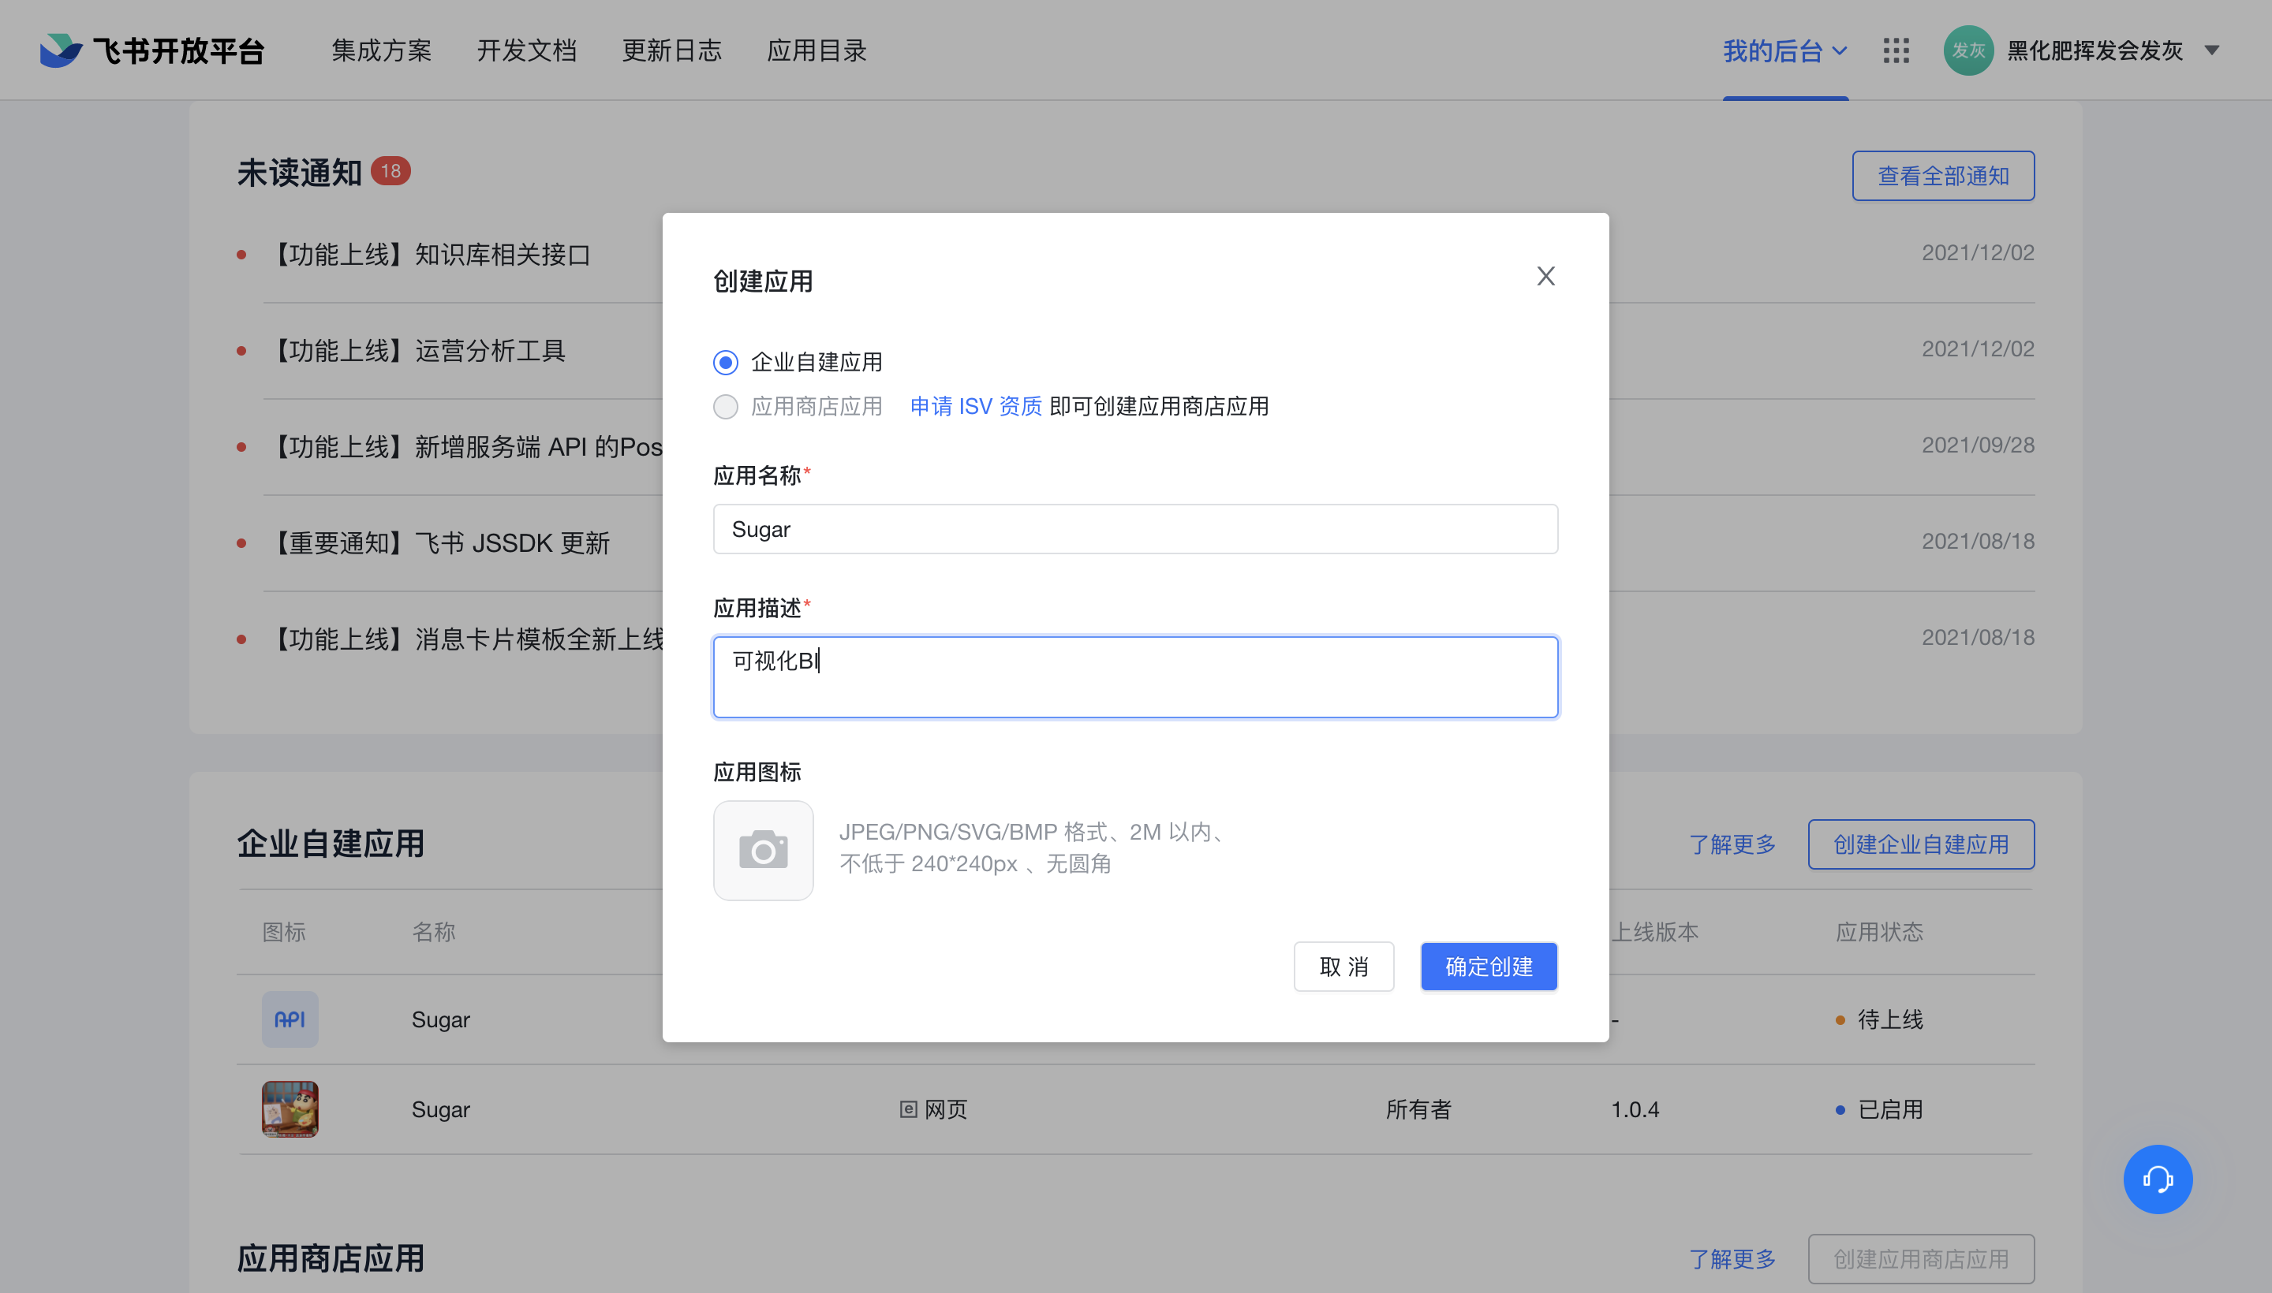Viewport: 2272px width, 1293px height.
Task: Open 了解更多 link for 企业自建应用
Action: point(1732,844)
